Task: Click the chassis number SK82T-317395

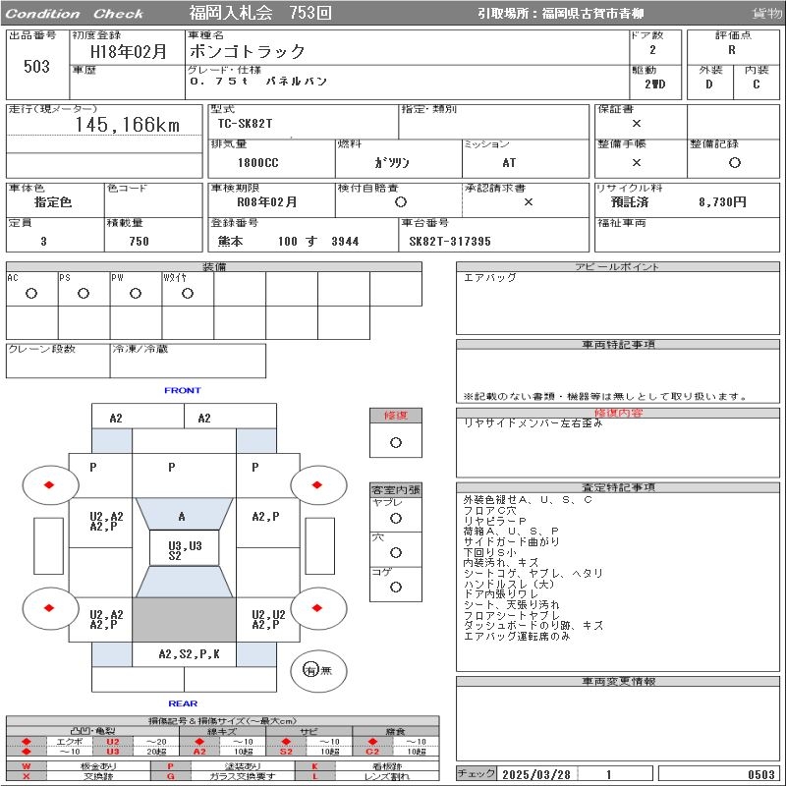Action: click(x=450, y=241)
